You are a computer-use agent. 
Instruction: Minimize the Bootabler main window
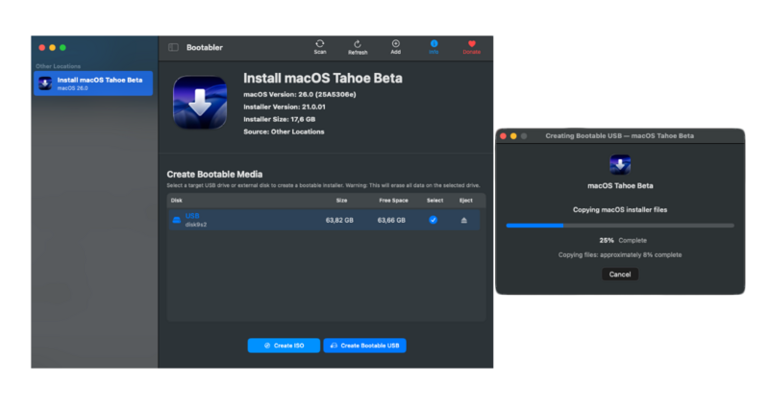point(53,47)
